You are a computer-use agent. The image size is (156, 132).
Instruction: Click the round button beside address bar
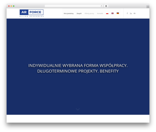106,6
